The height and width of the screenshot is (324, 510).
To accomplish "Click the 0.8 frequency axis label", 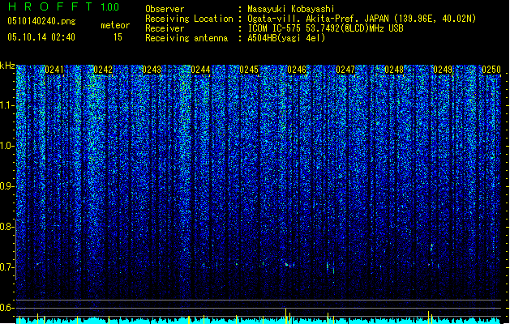I will coord(6,227).
